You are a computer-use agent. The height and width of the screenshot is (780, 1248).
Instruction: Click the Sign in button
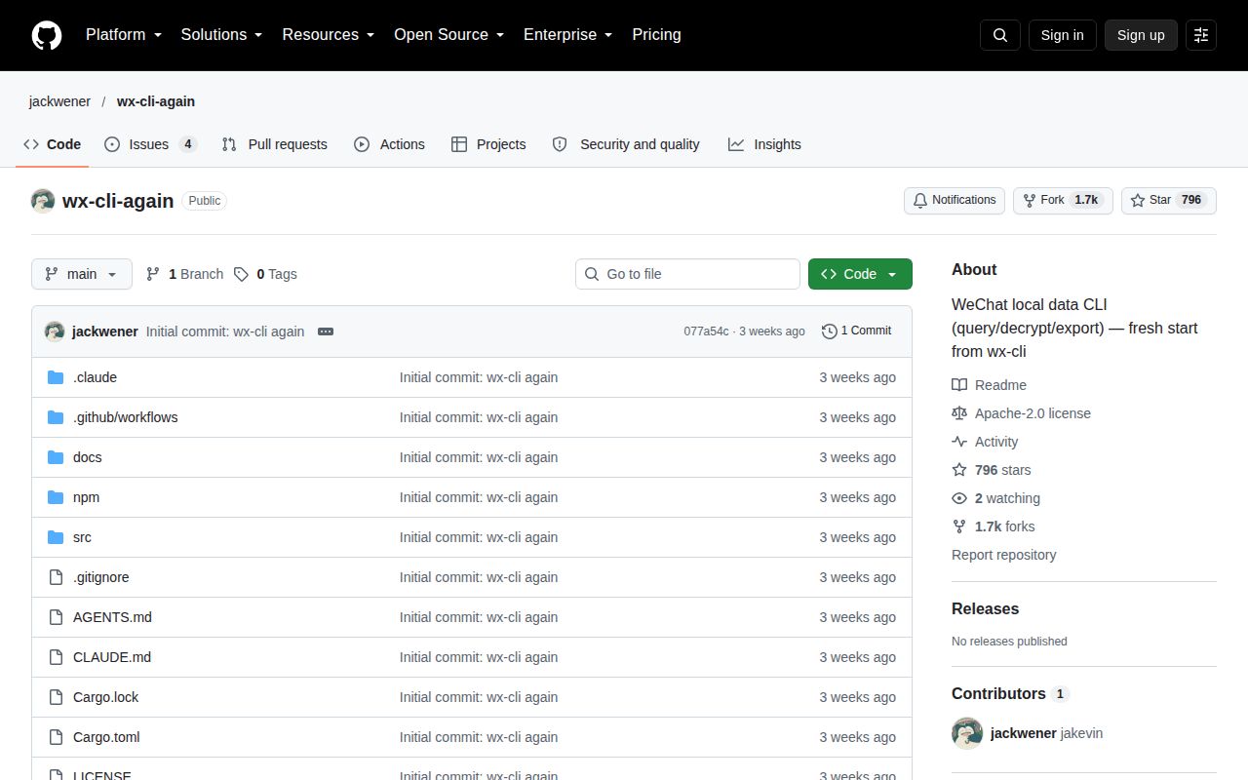[1062, 35]
